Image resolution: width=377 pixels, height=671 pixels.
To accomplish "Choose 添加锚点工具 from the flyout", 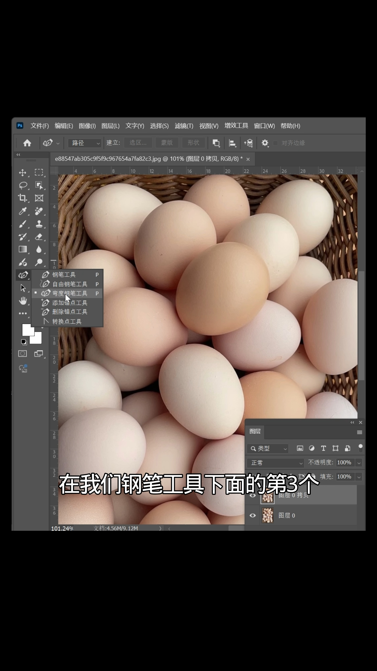I will tap(68, 303).
